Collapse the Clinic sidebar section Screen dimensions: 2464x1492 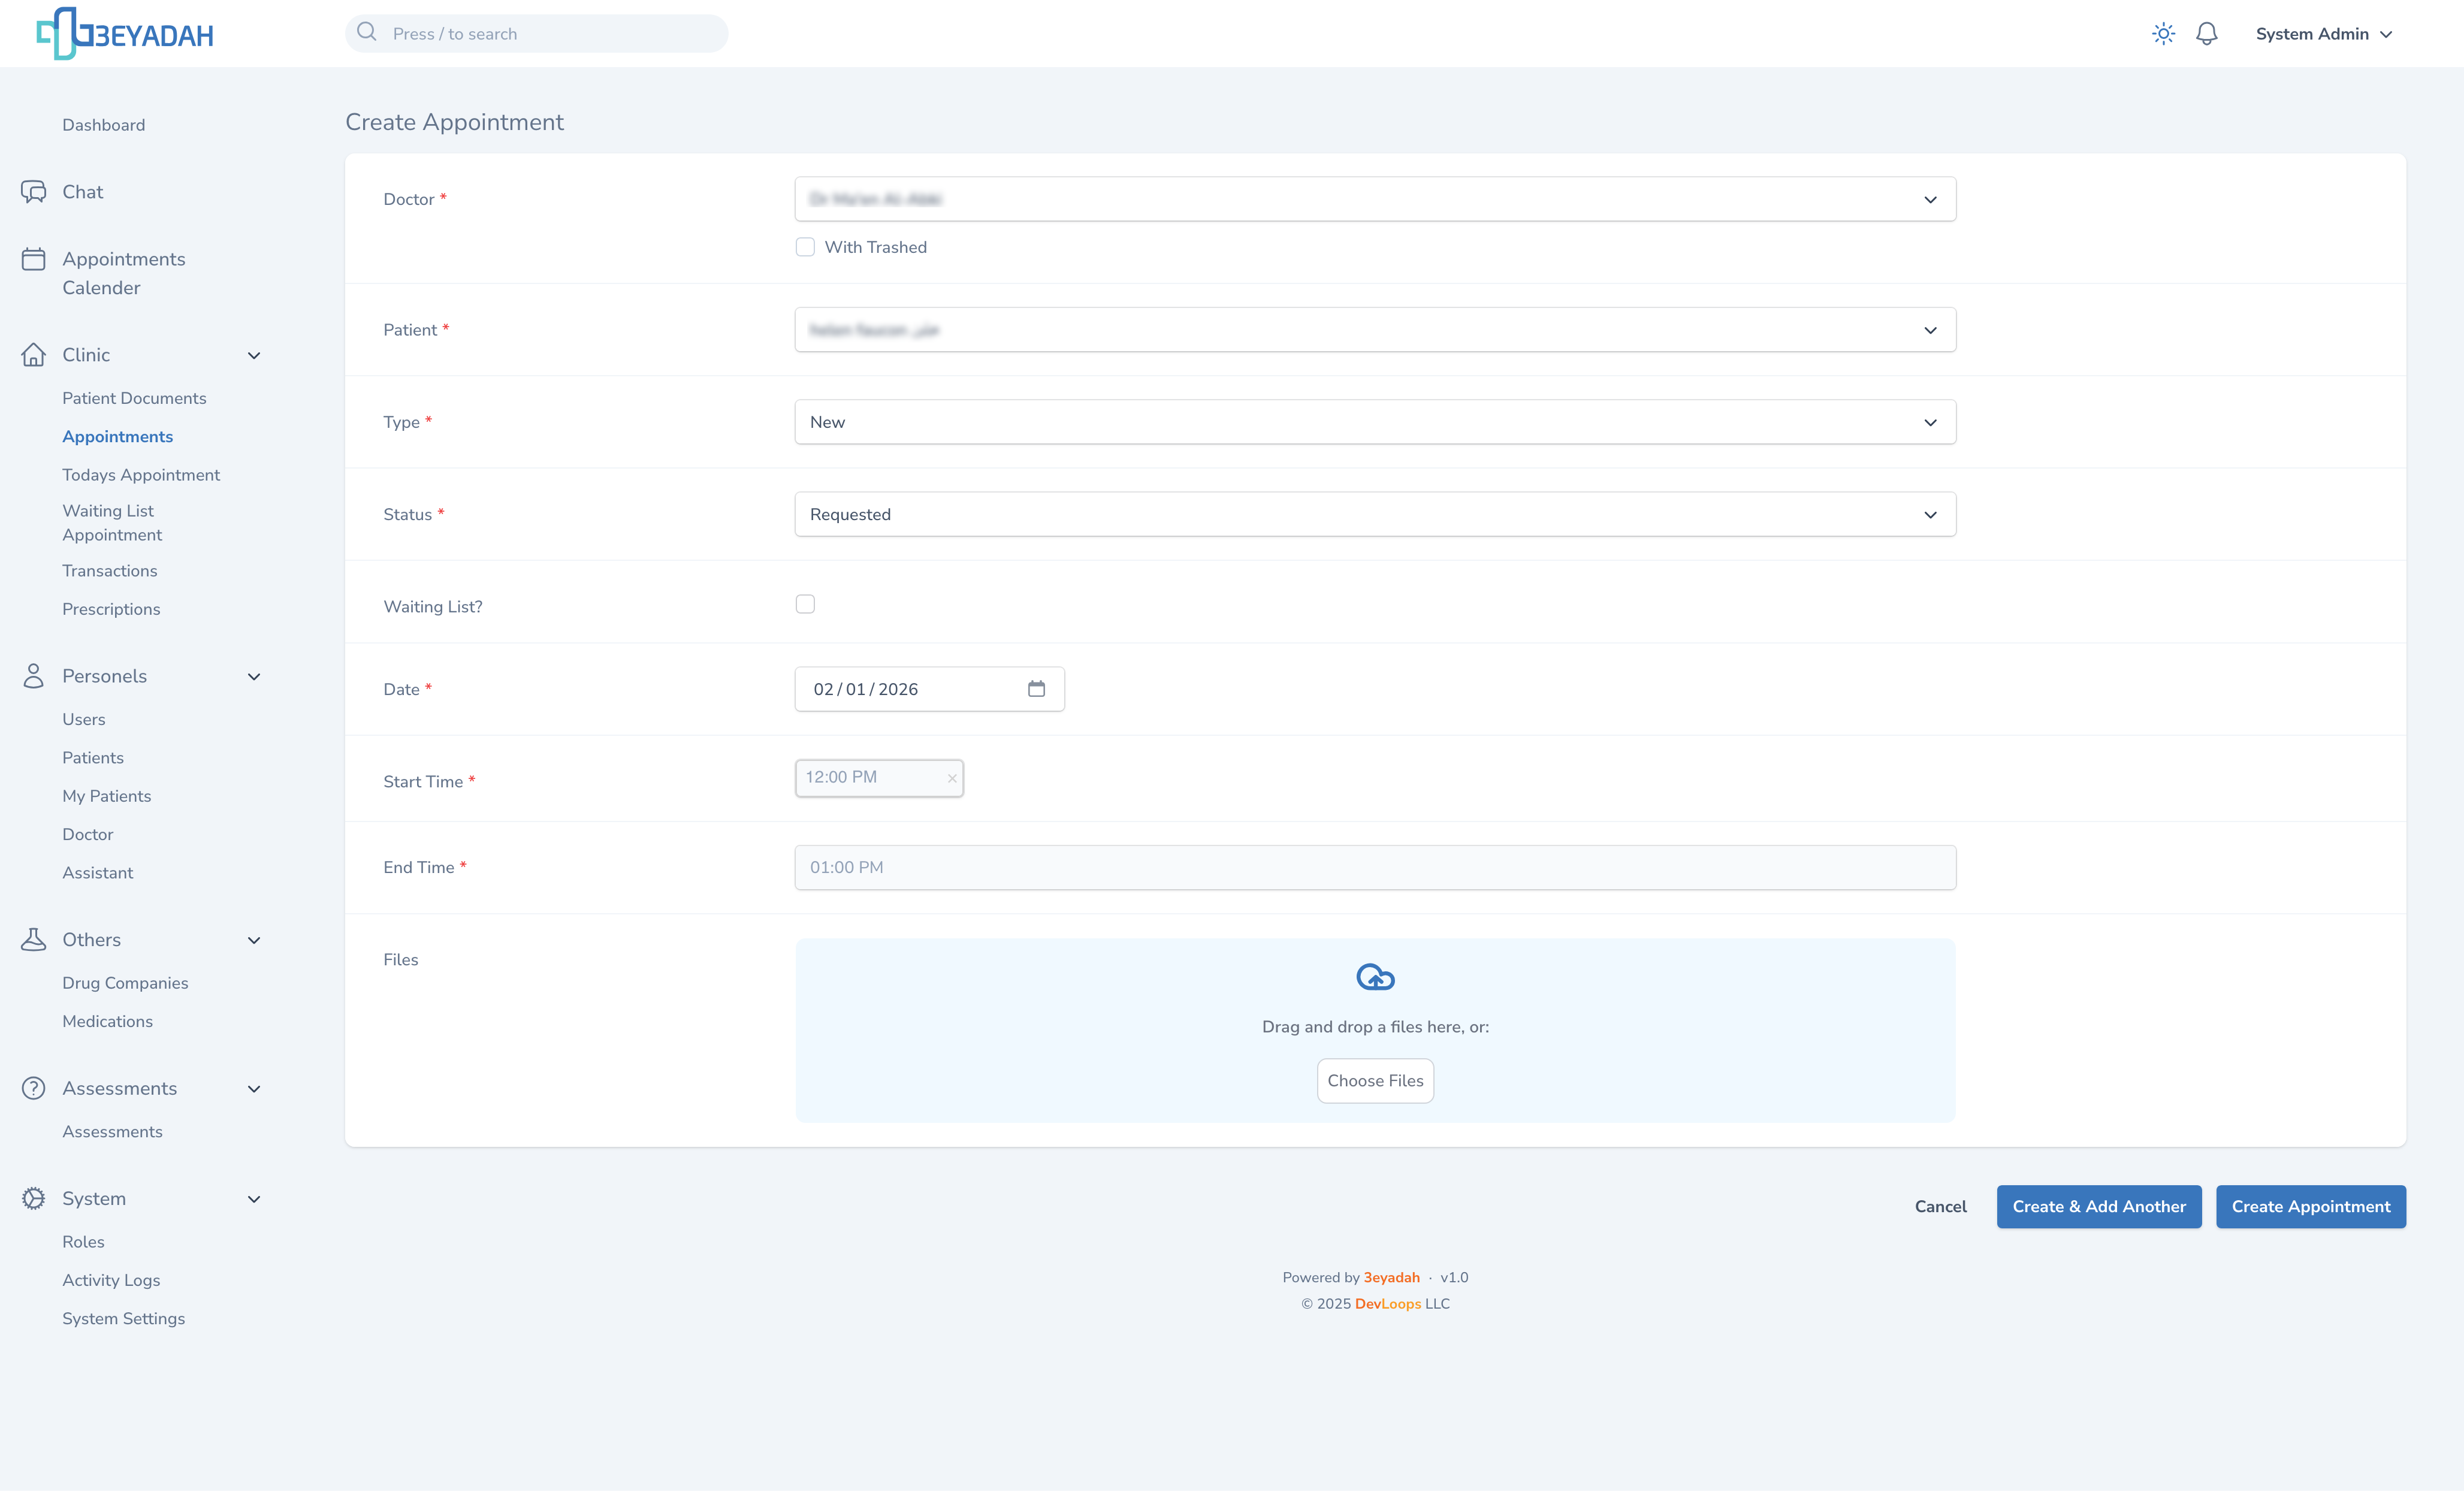click(254, 355)
